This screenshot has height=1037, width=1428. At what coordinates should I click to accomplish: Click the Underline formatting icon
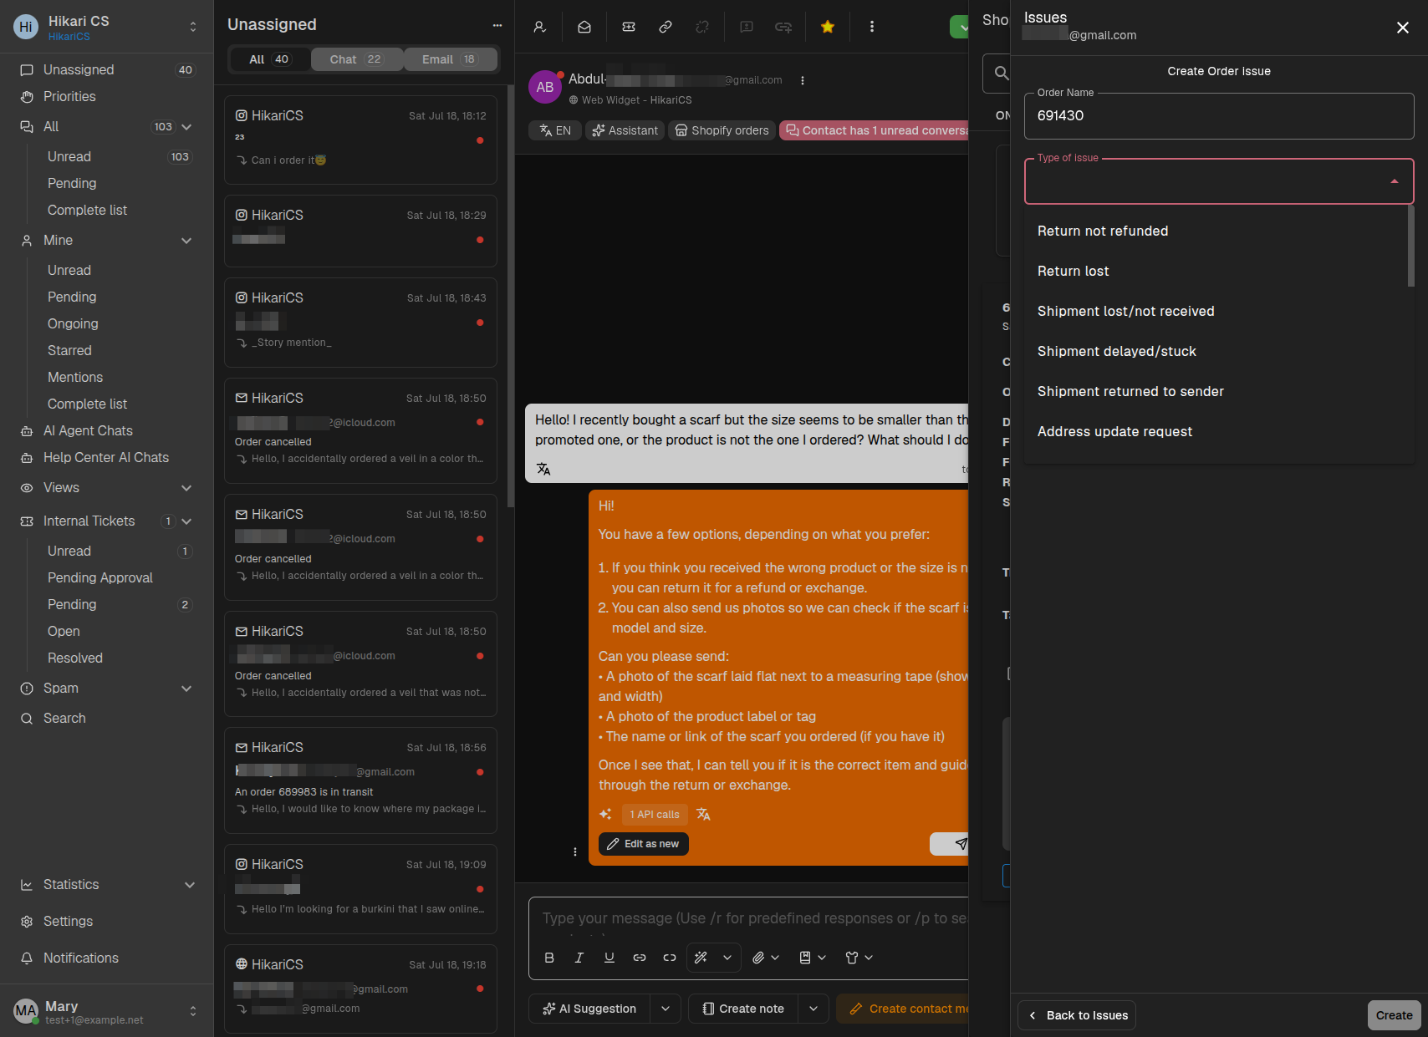point(609,958)
